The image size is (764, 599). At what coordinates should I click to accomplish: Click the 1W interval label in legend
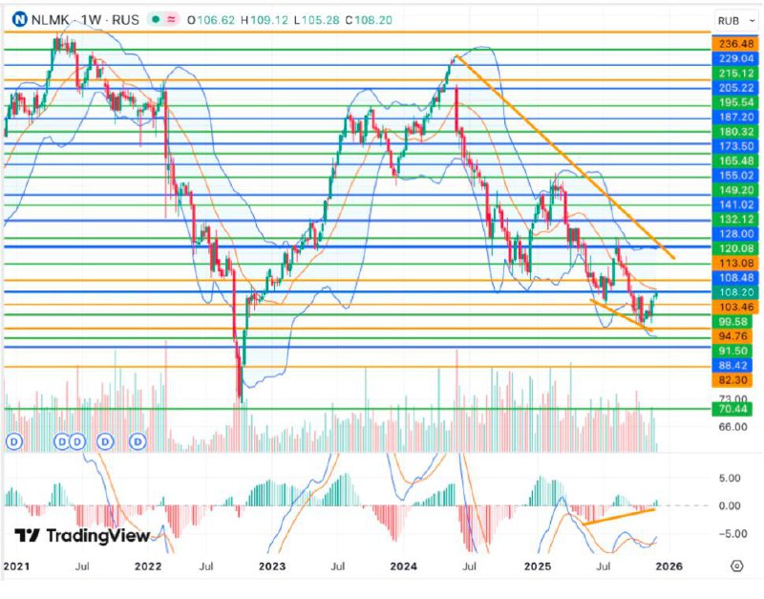point(90,20)
